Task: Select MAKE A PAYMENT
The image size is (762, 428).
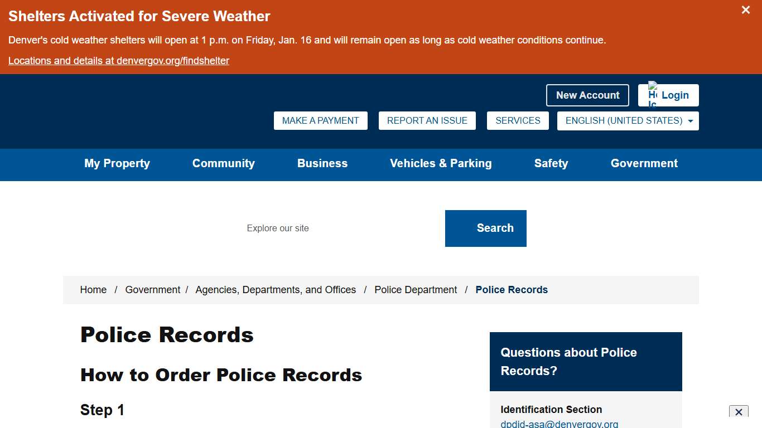Action: tap(320, 120)
